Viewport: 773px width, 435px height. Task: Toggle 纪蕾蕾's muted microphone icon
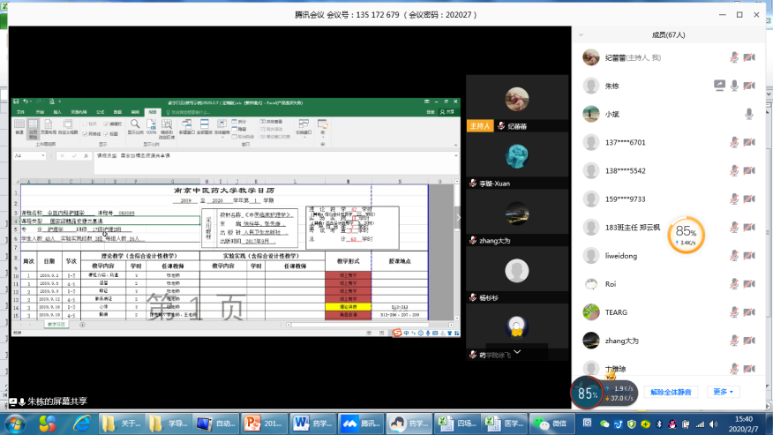click(734, 57)
